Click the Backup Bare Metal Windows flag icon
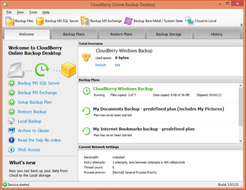The image size is (246, 190). pos(128,21)
